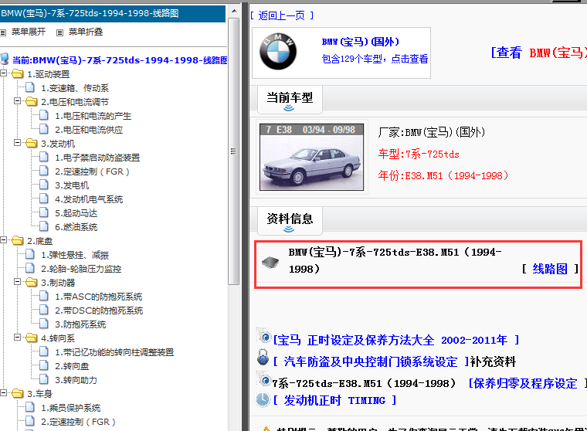Open the 当前车型 tab
This screenshot has width=587, height=431.
pyautogui.click(x=290, y=100)
